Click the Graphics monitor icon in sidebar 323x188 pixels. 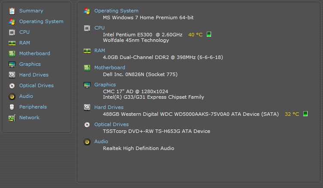click(12, 64)
